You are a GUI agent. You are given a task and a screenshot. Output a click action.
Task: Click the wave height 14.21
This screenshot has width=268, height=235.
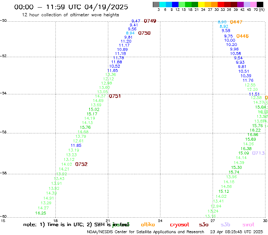64,169
